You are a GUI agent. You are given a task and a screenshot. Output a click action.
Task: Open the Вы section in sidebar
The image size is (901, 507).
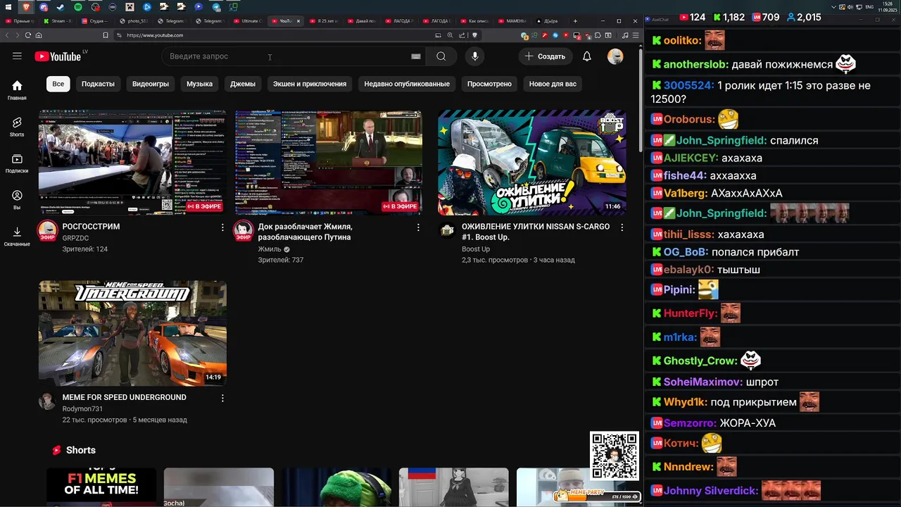pos(17,200)
